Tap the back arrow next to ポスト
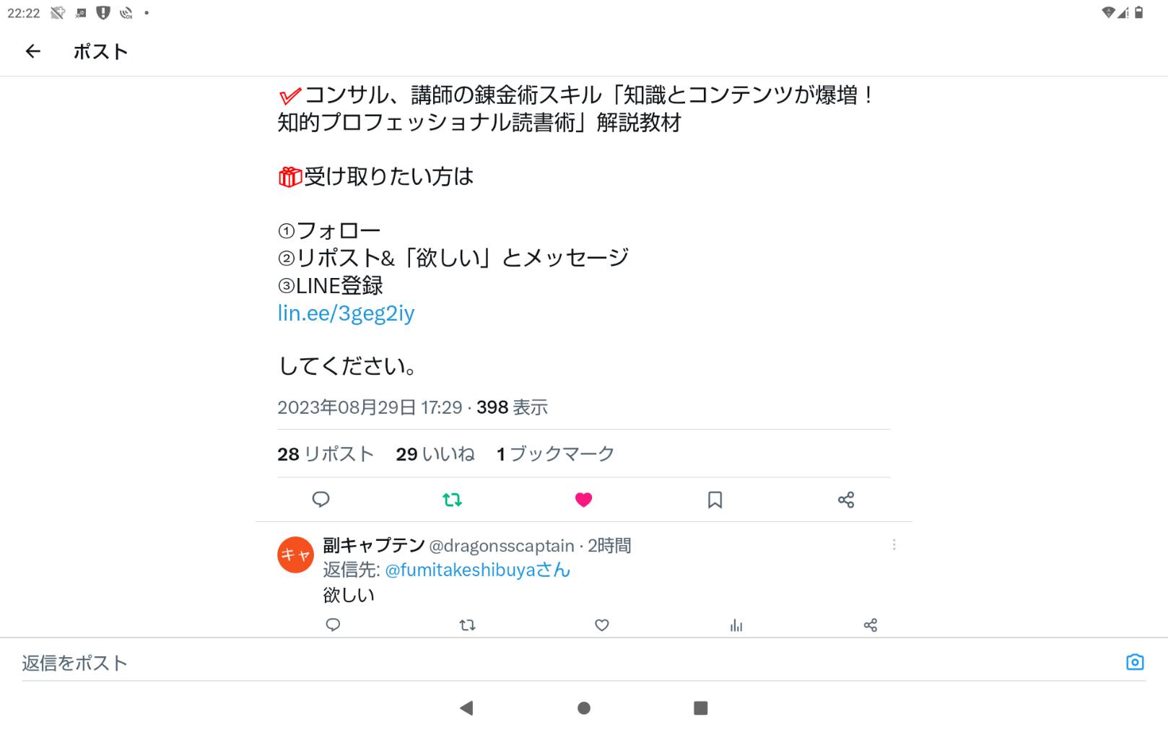The height and width of the screenshot is (730, 1168). point(32,51)
